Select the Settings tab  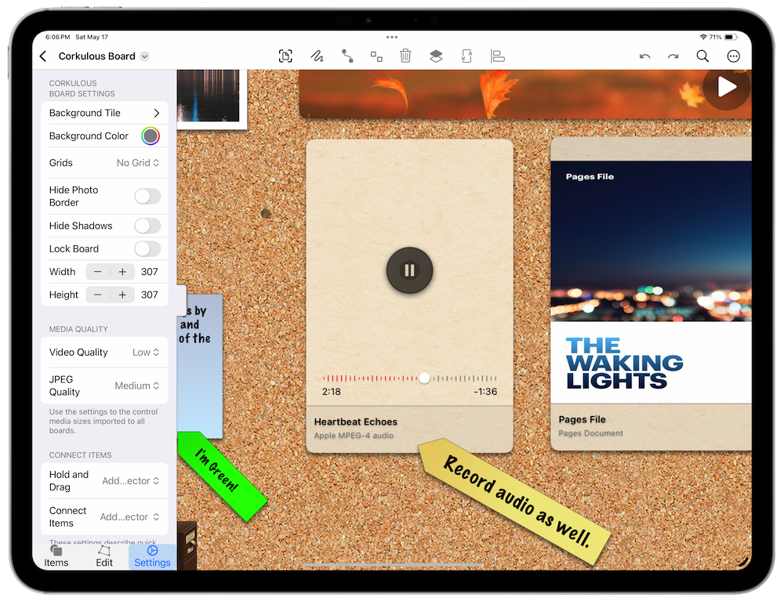[x=152, y=556]
